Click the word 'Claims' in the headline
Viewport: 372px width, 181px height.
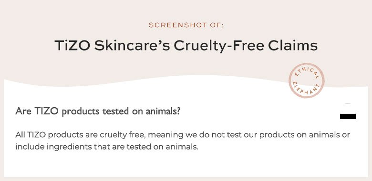pyautogui.click(x=293, y=45)
